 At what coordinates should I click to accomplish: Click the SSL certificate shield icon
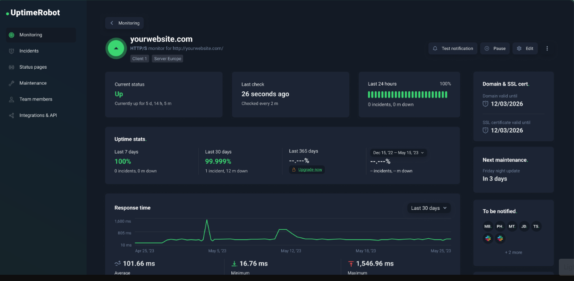pos(485,130)
